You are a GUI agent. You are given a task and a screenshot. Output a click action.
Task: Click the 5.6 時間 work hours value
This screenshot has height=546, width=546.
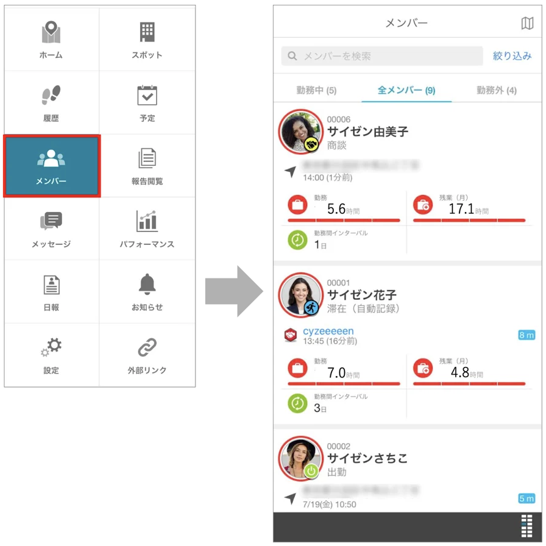click(343, 209)
